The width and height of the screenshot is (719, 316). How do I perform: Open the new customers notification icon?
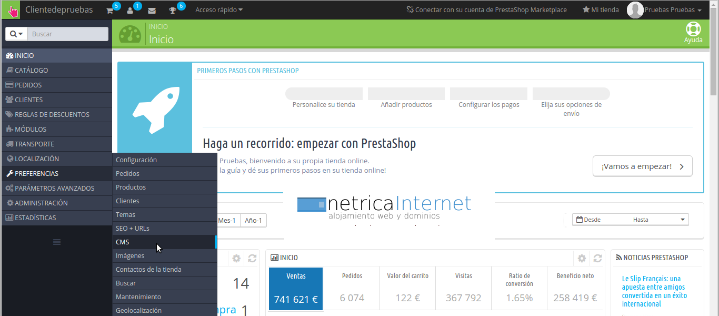[x=131, y=10]
